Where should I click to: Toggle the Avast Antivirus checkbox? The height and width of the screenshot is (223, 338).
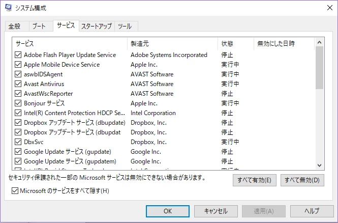click(x=18, y=84)
